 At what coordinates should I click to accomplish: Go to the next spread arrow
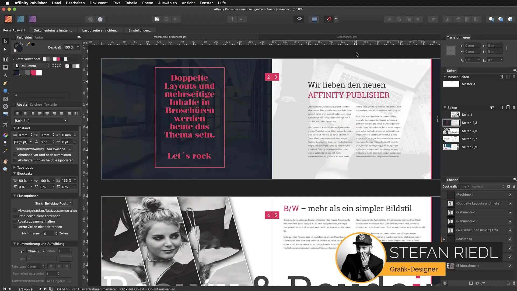point(40,289)
